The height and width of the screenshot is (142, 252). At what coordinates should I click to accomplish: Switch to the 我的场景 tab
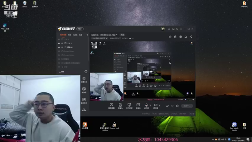[x=63, y=35]
